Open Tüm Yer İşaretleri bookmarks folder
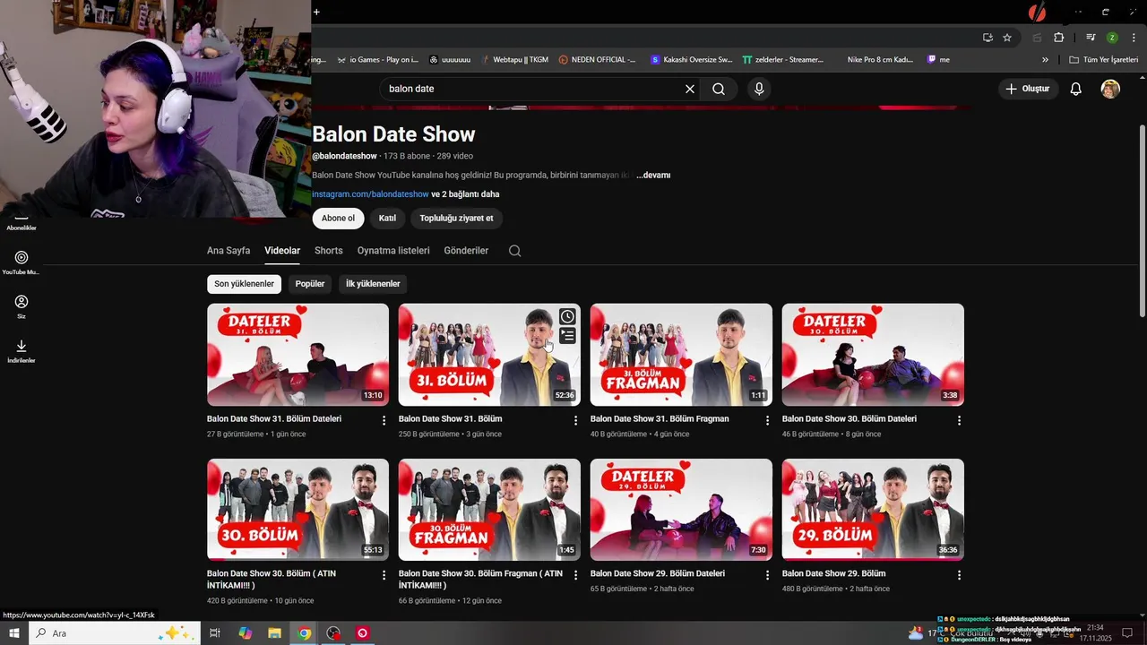The width and height of the screenshot is (1147, 645). pyautogui.click(x=1103, y=60)
